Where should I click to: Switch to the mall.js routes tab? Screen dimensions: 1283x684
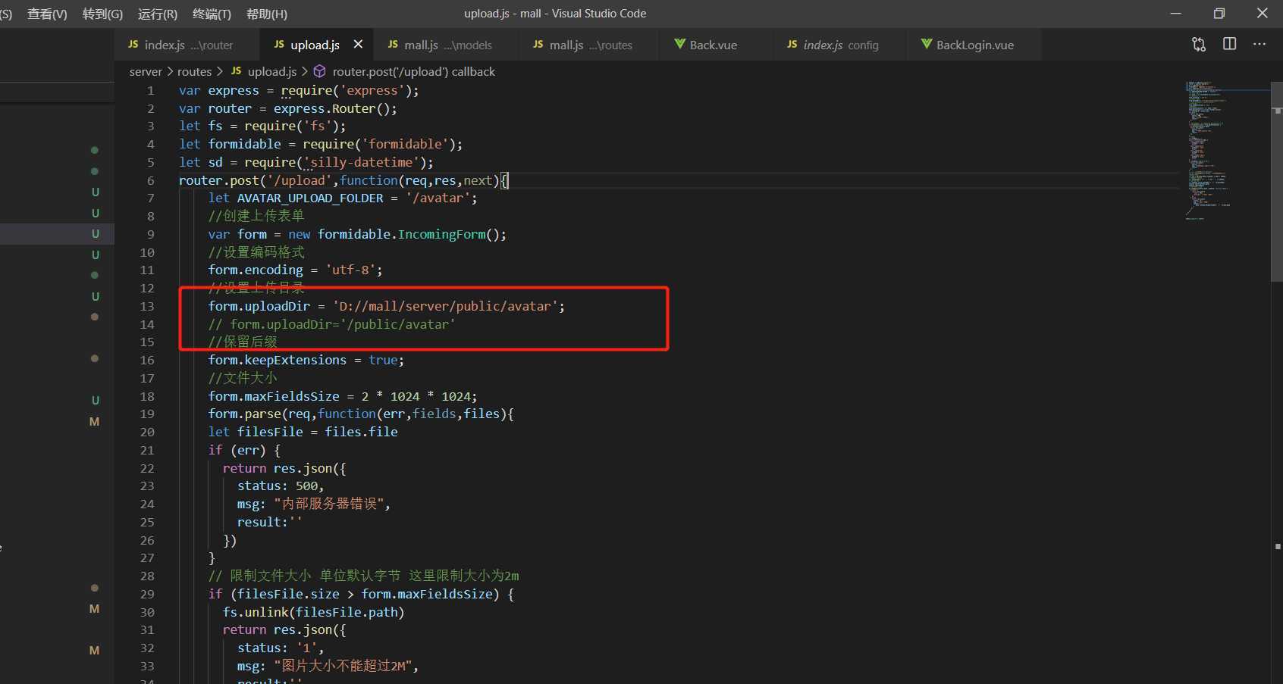click(x=588, y=45)
